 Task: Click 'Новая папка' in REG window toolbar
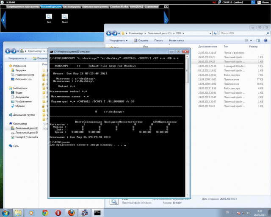[176, 41]
